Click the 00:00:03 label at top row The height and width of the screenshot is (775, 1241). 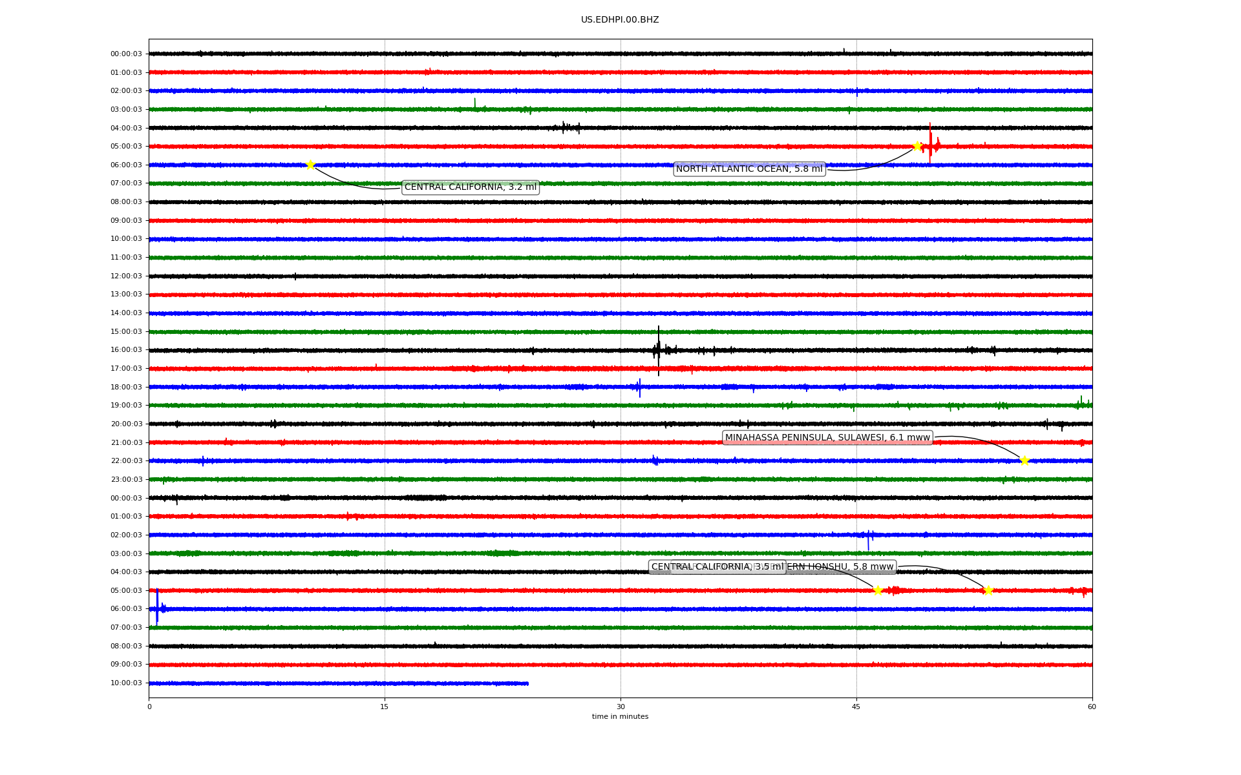(x=126, y=54)
